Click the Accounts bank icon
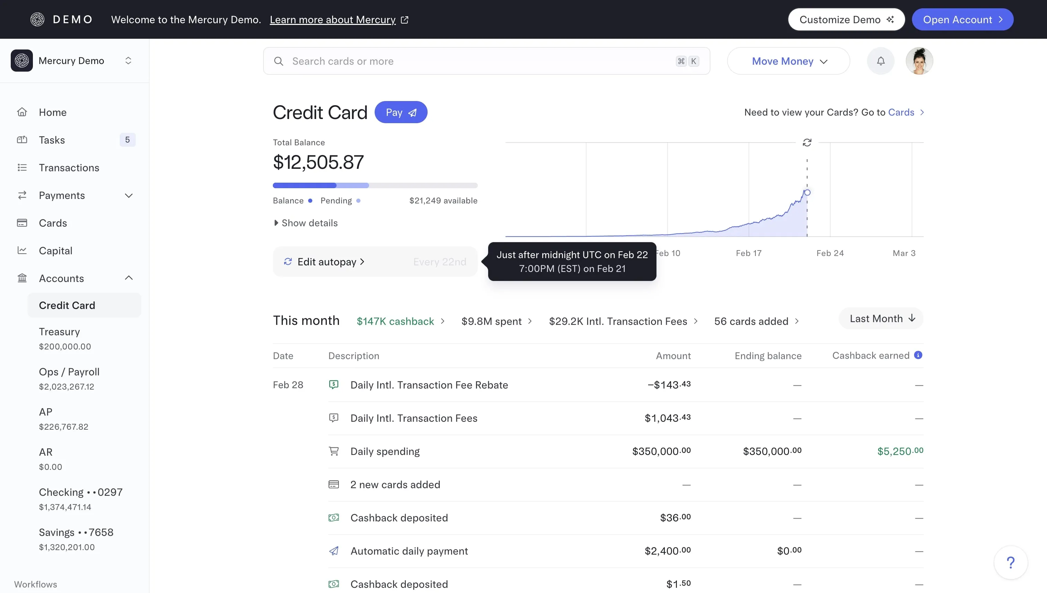 tap(22, 278)
